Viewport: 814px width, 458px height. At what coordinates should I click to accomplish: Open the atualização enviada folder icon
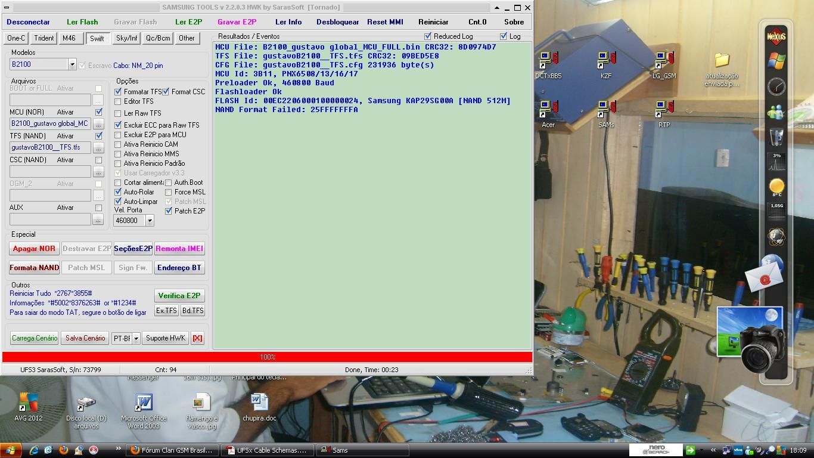coord(722,69)
